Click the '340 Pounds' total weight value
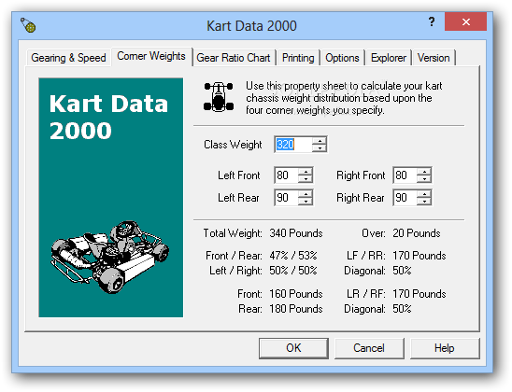This screenshot has width=512, height=392. tap(296, 233)
